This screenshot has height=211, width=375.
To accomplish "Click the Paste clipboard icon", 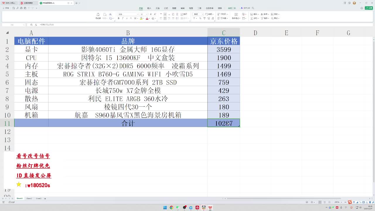I will click(x=105, y=15).
